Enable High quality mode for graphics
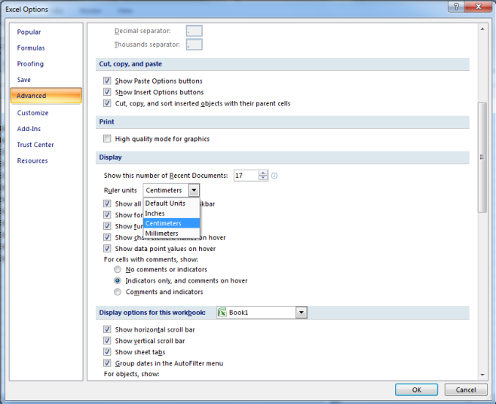The width and height of the screenshot is (496, 404). click(108, 139)
